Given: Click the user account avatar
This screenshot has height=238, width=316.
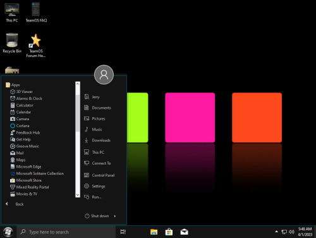Looking at the screenshot, I should coord(104,75).
